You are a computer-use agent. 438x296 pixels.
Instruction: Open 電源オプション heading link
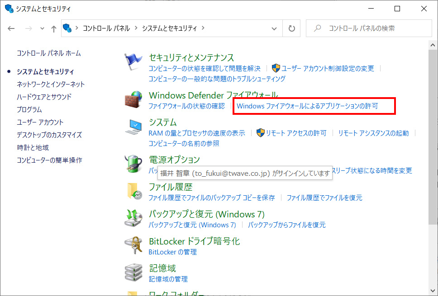(x=174, y=160)
